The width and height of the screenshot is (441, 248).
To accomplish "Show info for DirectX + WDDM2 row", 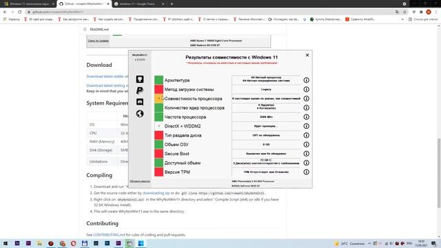I will click(x=306, y=126).
